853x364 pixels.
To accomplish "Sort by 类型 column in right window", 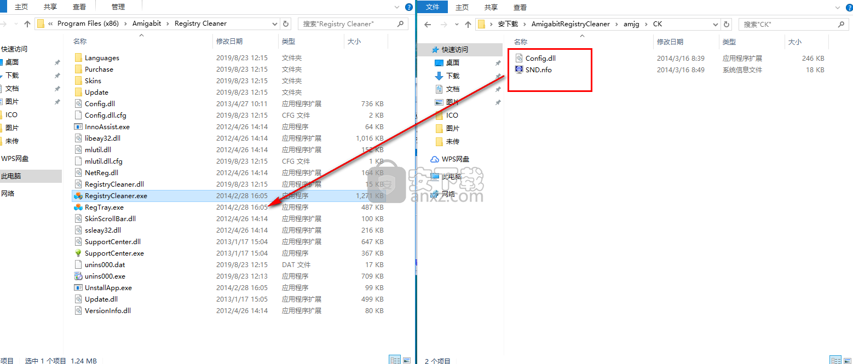I will (x=729, y=42).
